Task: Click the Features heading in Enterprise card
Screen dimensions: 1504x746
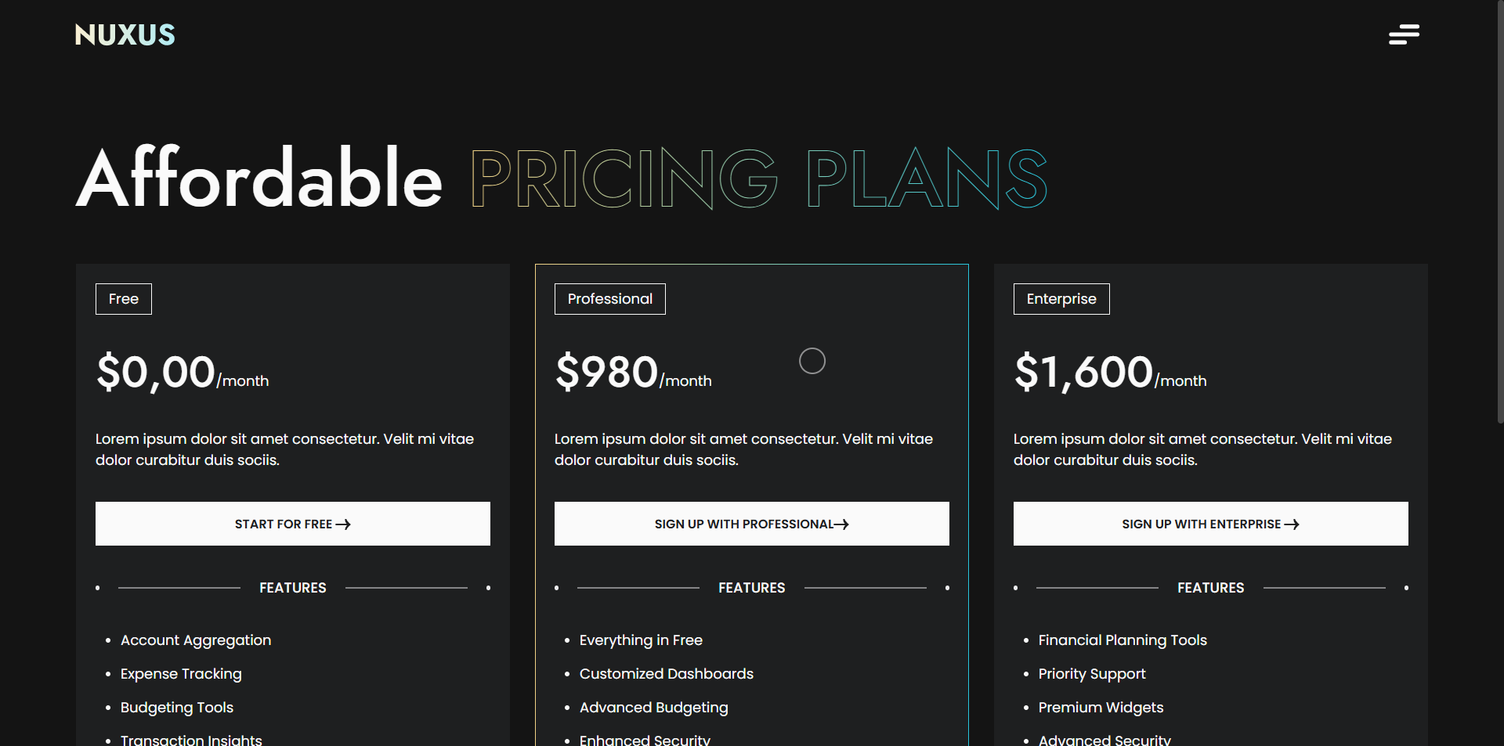Action: tap(1211, 588)
